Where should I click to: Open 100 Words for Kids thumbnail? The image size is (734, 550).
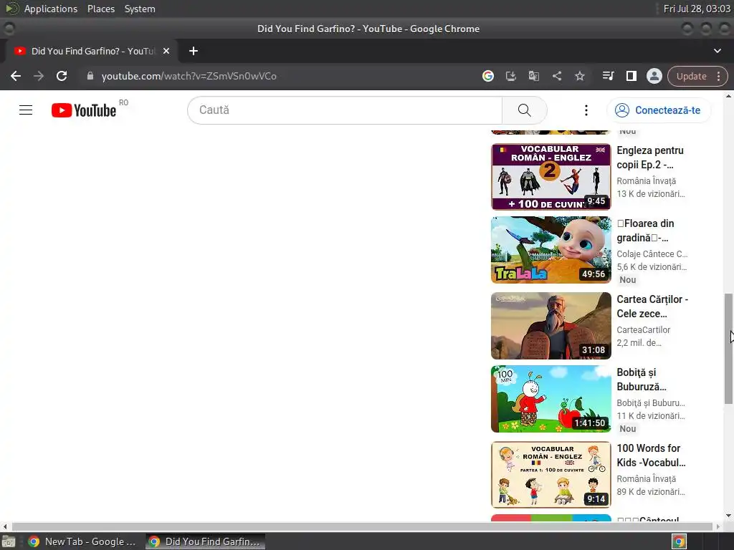(551, 475)
